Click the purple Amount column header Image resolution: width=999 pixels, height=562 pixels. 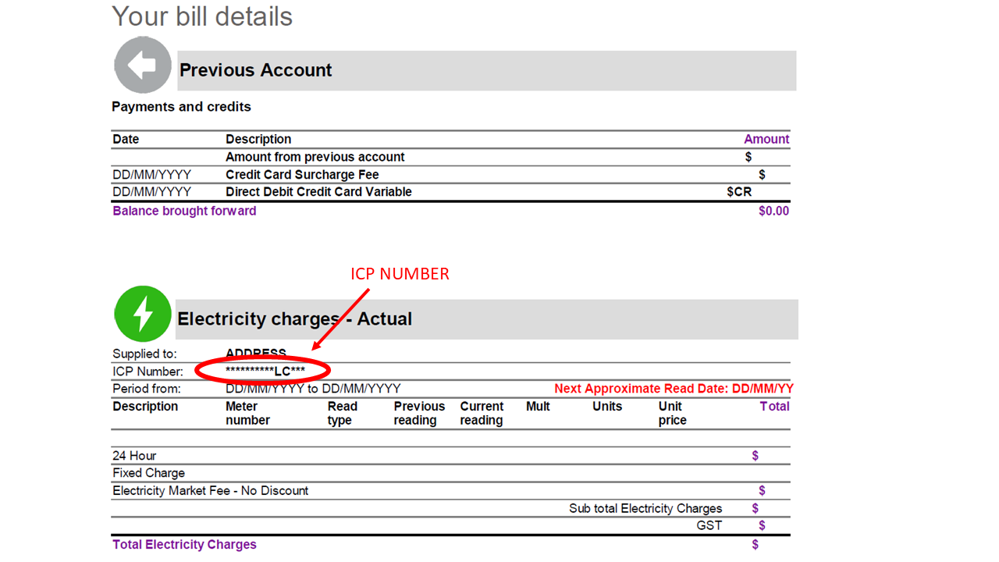pyautogui.click(x=766, y=139)
